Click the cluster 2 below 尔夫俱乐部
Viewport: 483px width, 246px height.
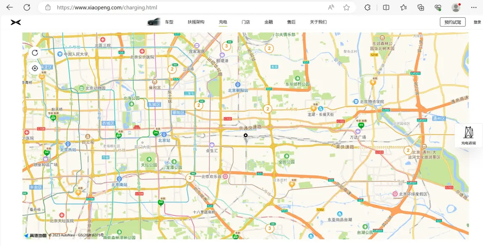coord(269,48)
